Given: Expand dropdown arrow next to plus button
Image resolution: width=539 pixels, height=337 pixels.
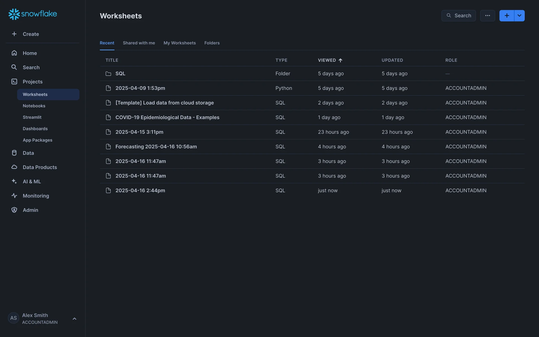Looking at the screenshot, I should (x=519, y=16).
